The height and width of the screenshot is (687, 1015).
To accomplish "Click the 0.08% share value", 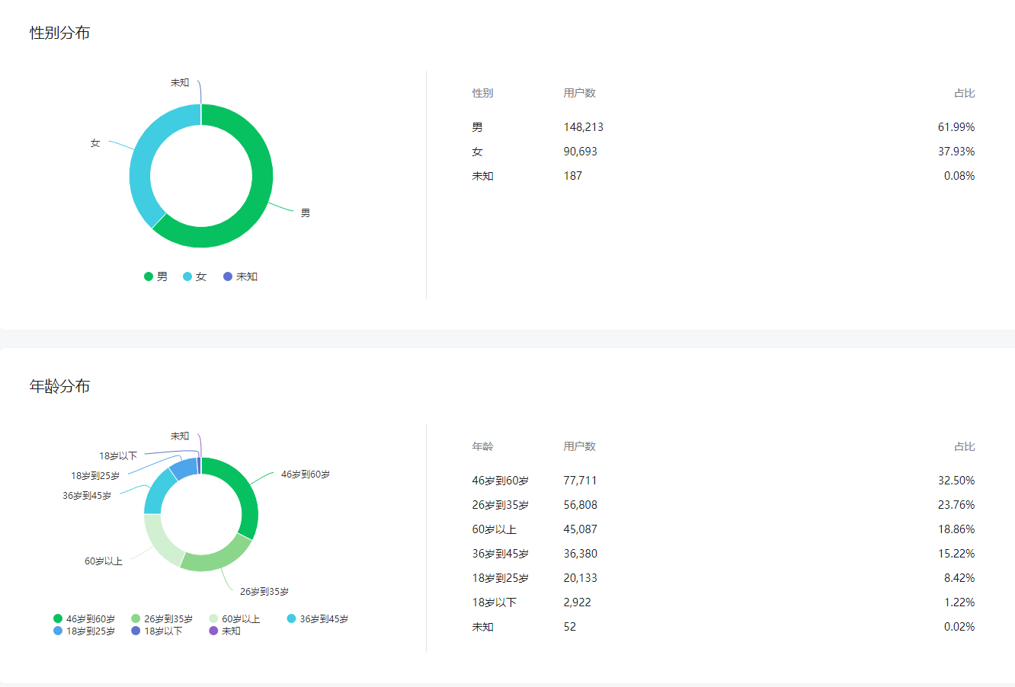I will coord(959,176).
